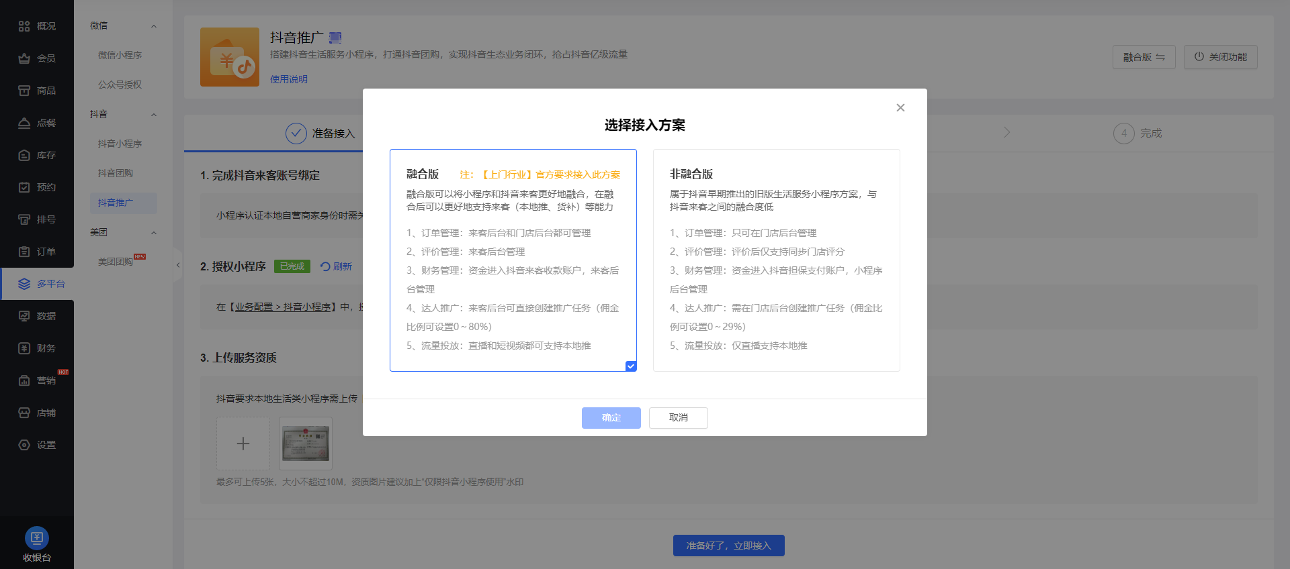Viewport: 1290px width, 569px height.
Task: Open the 使用说明 link
Action: pos(289,79)
